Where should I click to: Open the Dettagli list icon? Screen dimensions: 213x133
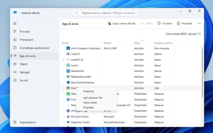[15, 72]
